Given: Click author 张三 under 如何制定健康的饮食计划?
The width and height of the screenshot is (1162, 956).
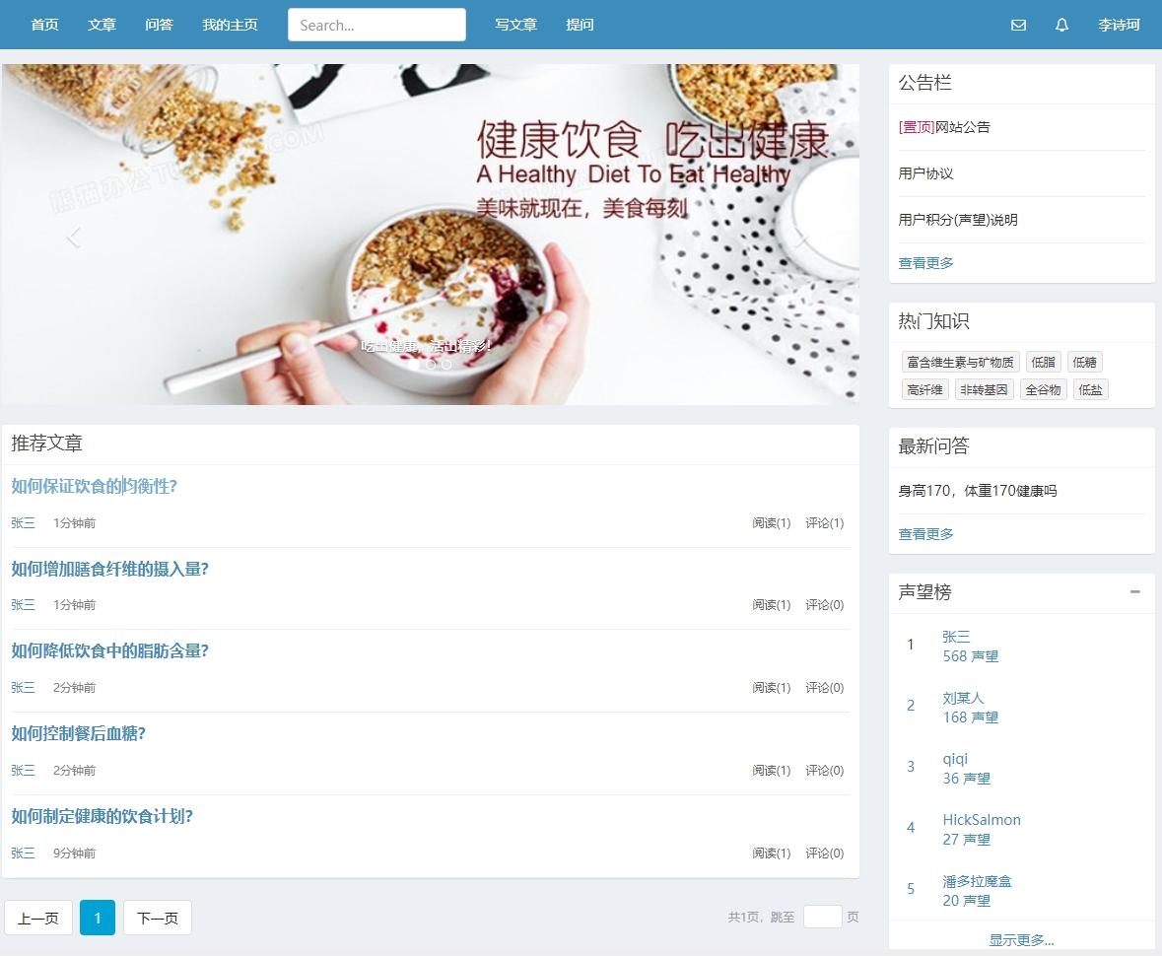Looking at the screenshot, I should [x=23, y=853].
